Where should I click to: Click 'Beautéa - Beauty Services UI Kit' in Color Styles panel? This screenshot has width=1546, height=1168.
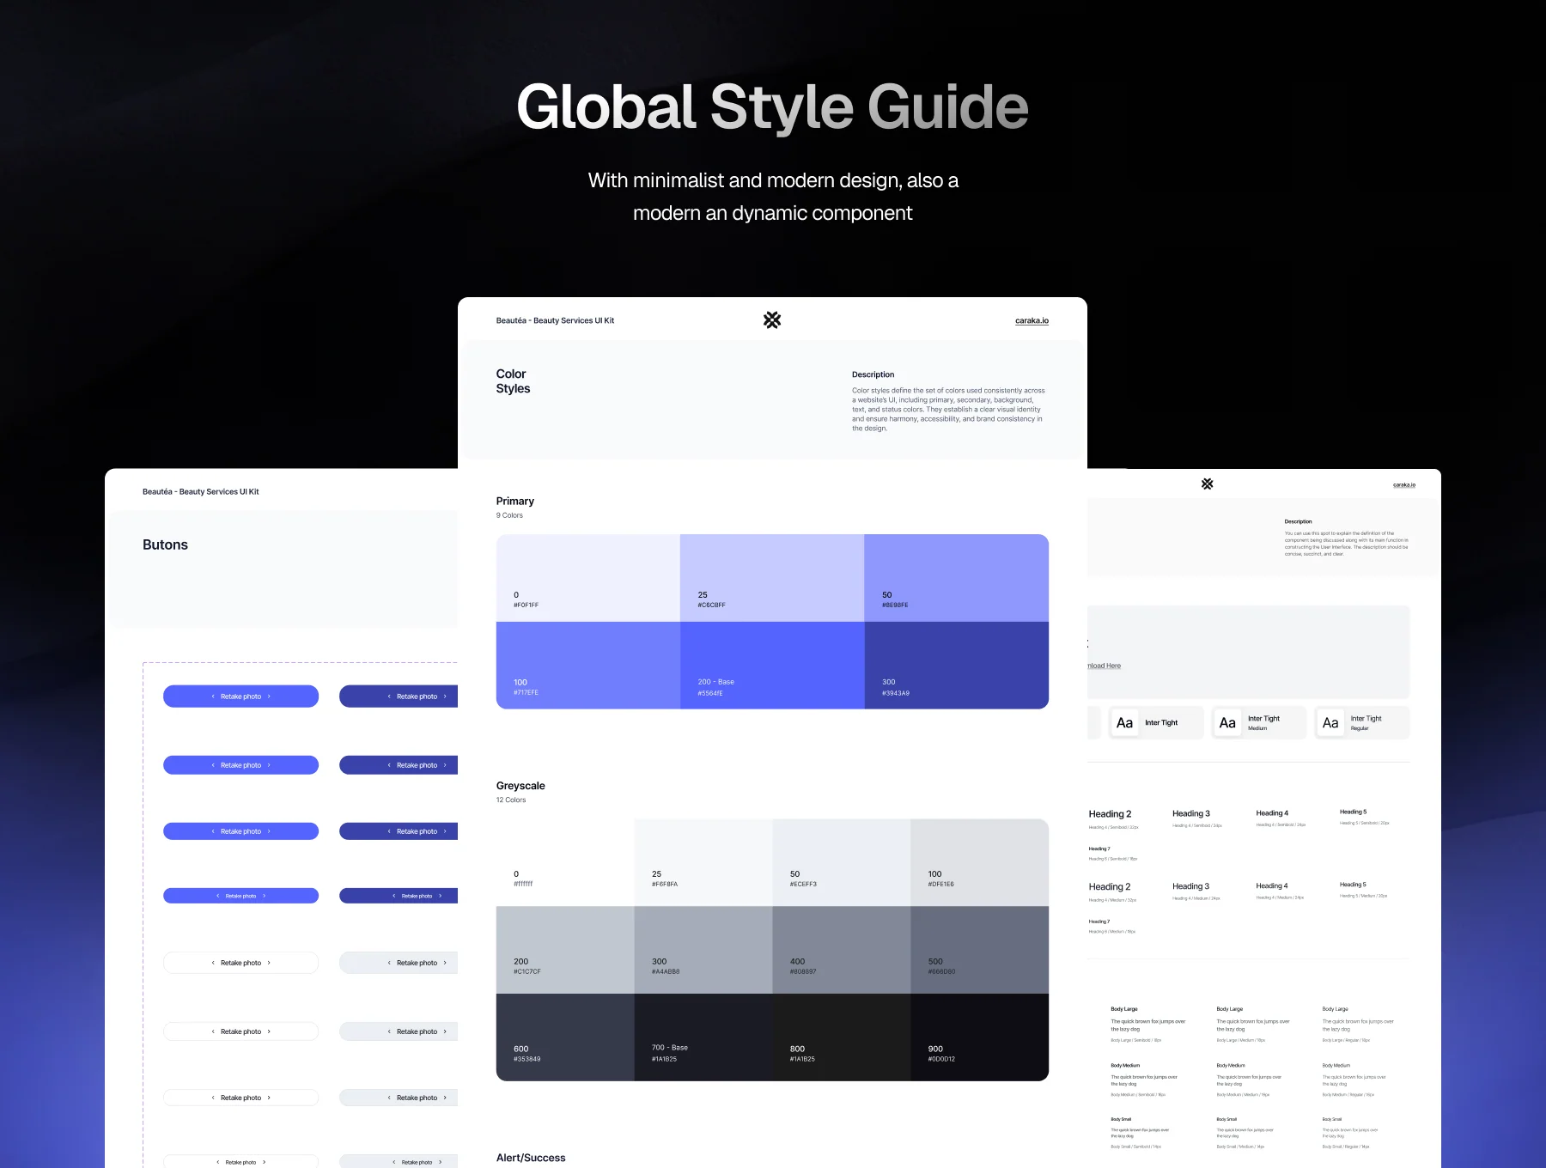[555, 321]
